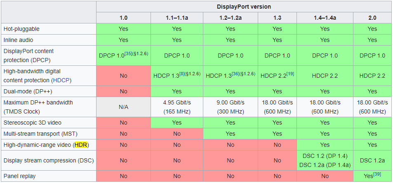Click the 9.00 Gbit/s (300 MHz) cell
Screen dimensions: 393x183
(231, 107)
